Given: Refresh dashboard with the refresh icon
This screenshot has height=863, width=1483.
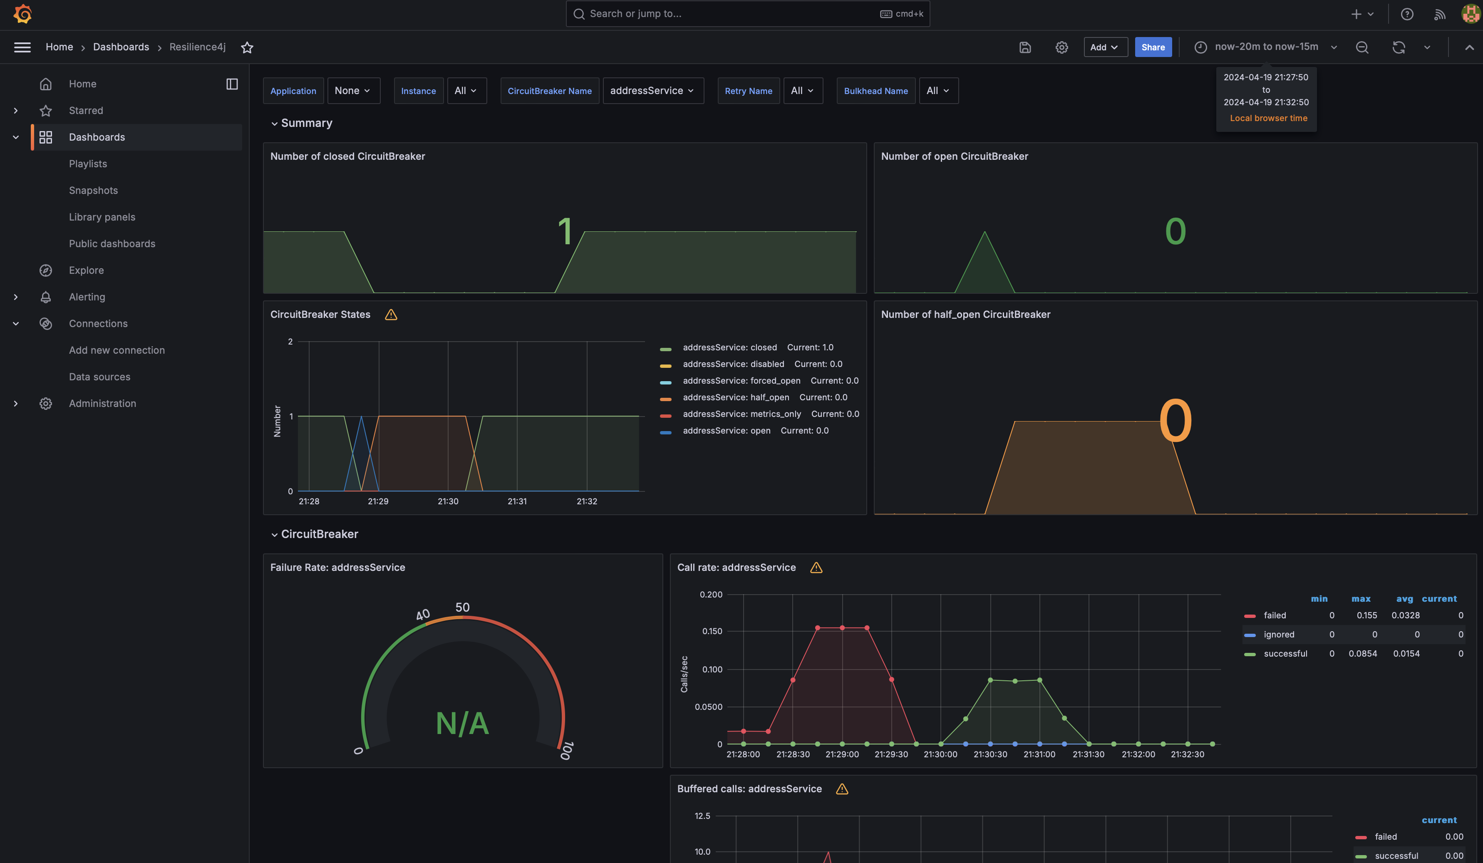Looking at the screenshot, I should [x=1398, y=47].
